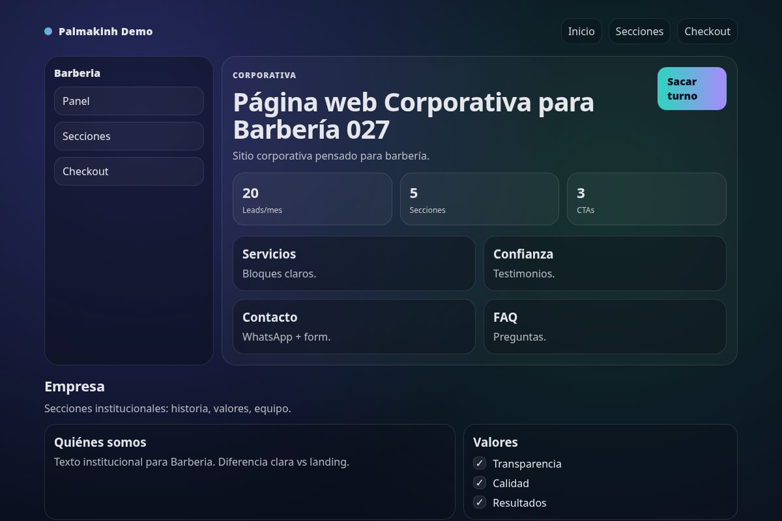Select Secciones in the Barberia sidebar
This screenshot has width=782, height=521.
(128, 136)
